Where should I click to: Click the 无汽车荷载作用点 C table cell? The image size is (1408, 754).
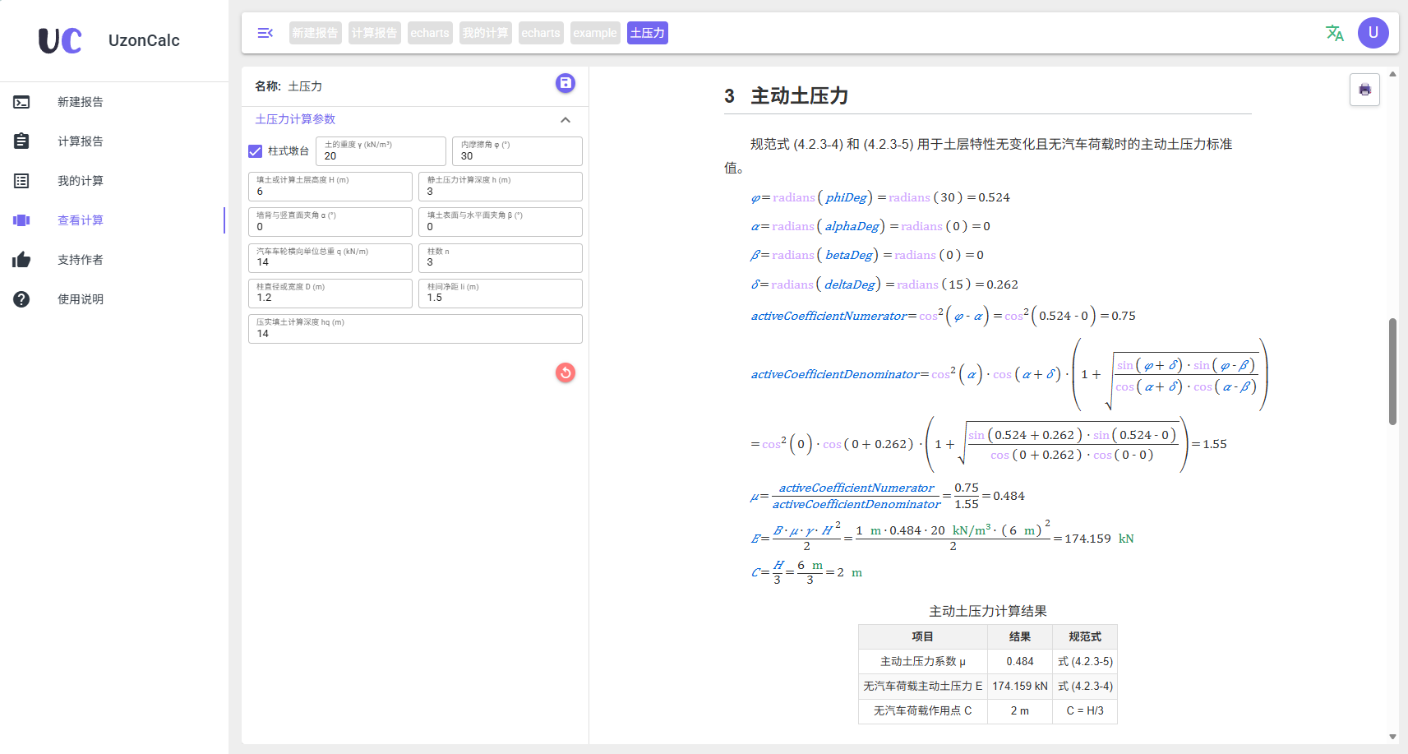click(923, 710)
